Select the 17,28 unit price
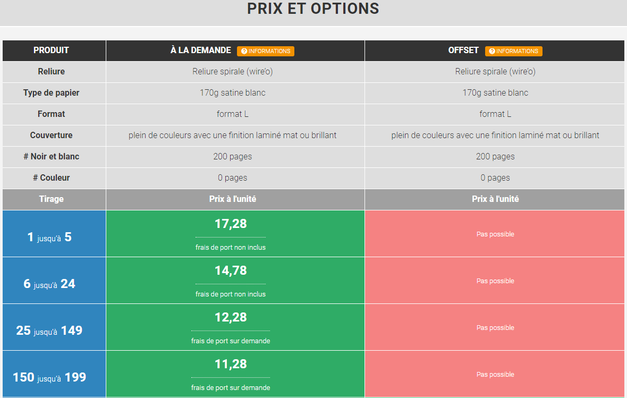The height and width of the screenshot is (398, 627). pos(231,224)
